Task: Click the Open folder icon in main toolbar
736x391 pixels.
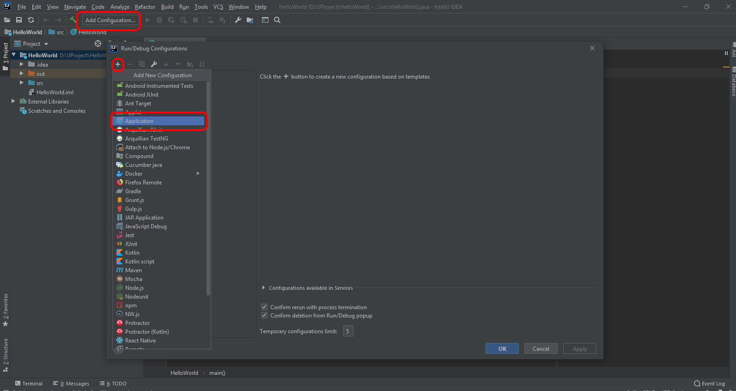Action: click(x=7, y=20)
